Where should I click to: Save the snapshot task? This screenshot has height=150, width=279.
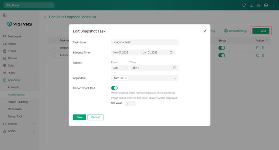click(x=79, y=117)
